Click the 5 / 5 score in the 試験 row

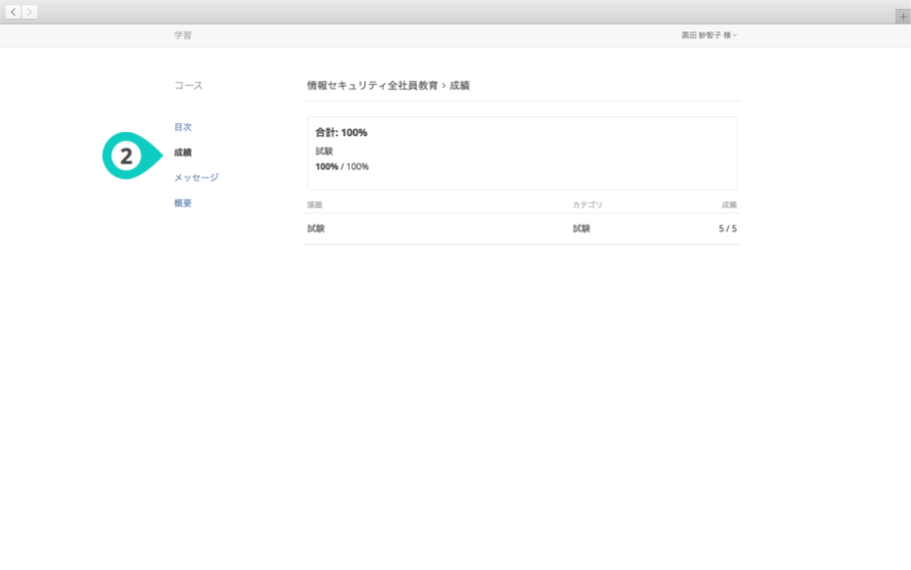pos(727,228)
